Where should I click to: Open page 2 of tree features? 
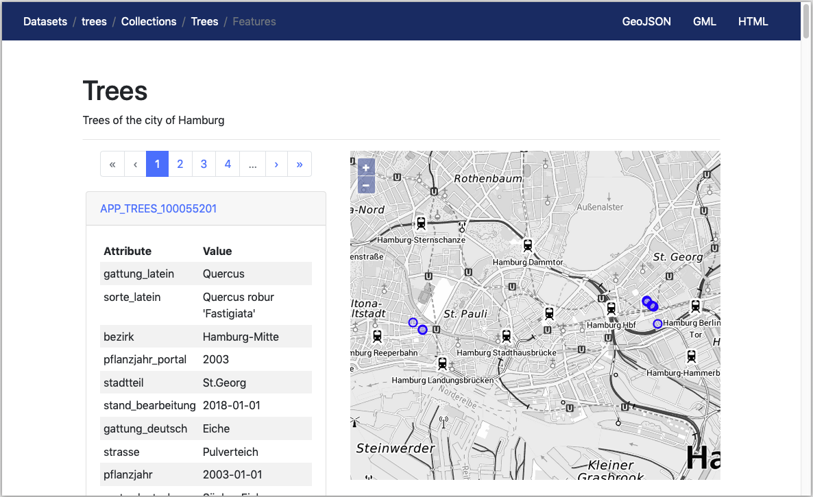click(x=180, y=165)
